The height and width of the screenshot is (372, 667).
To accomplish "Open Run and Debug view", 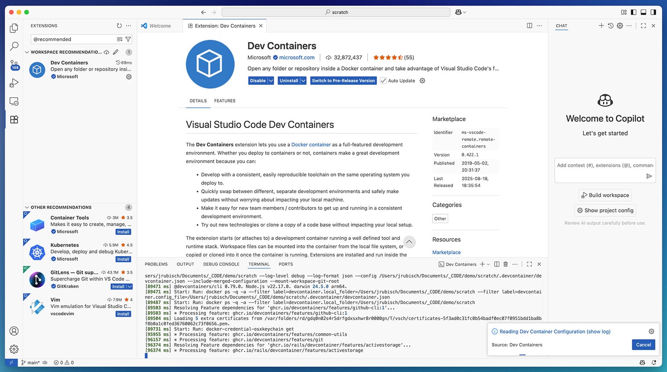I will click(x=14, y=83).
